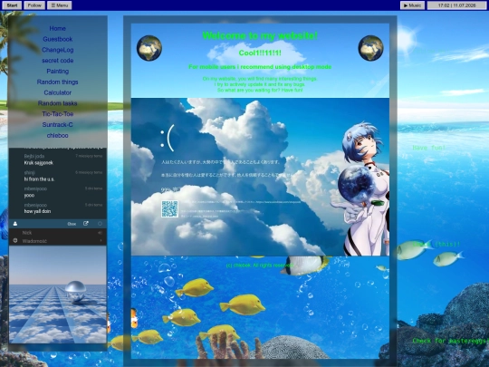Image resolution: width=489 pixels, height=367 pixels.
Task: Click the Cbox label in chat bar
Action: pyautogui.click(x=72, y=224)
